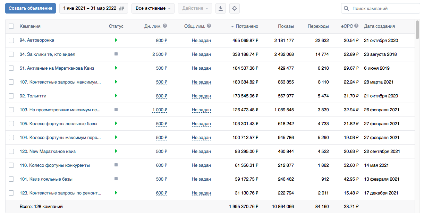Click the download statistics icon

pyautogui.click(x=220, y=8)
